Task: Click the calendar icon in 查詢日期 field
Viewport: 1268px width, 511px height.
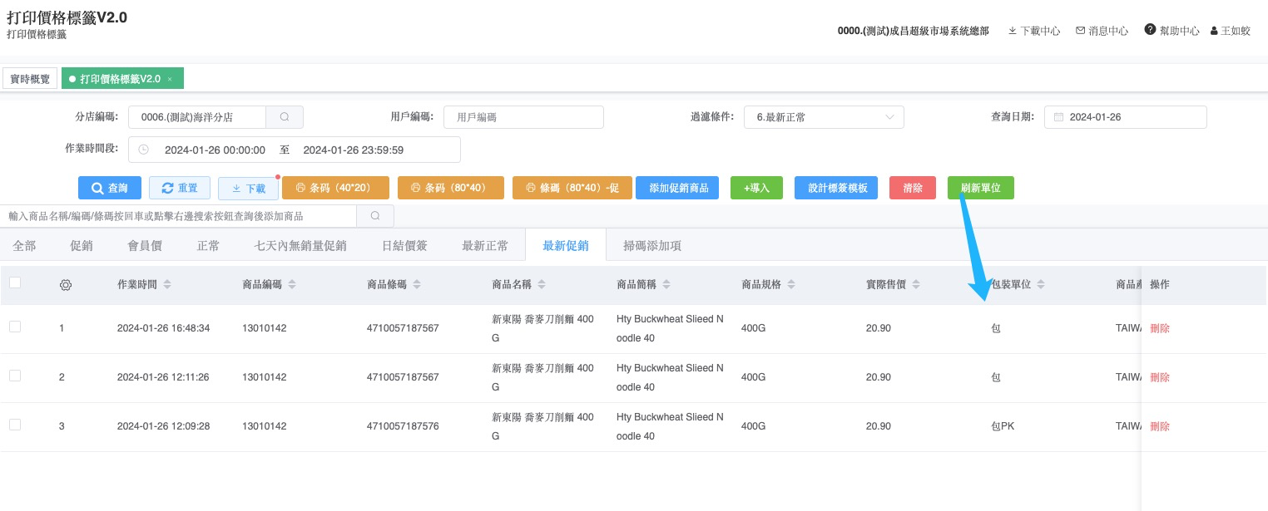Action: coord(1059,117)
